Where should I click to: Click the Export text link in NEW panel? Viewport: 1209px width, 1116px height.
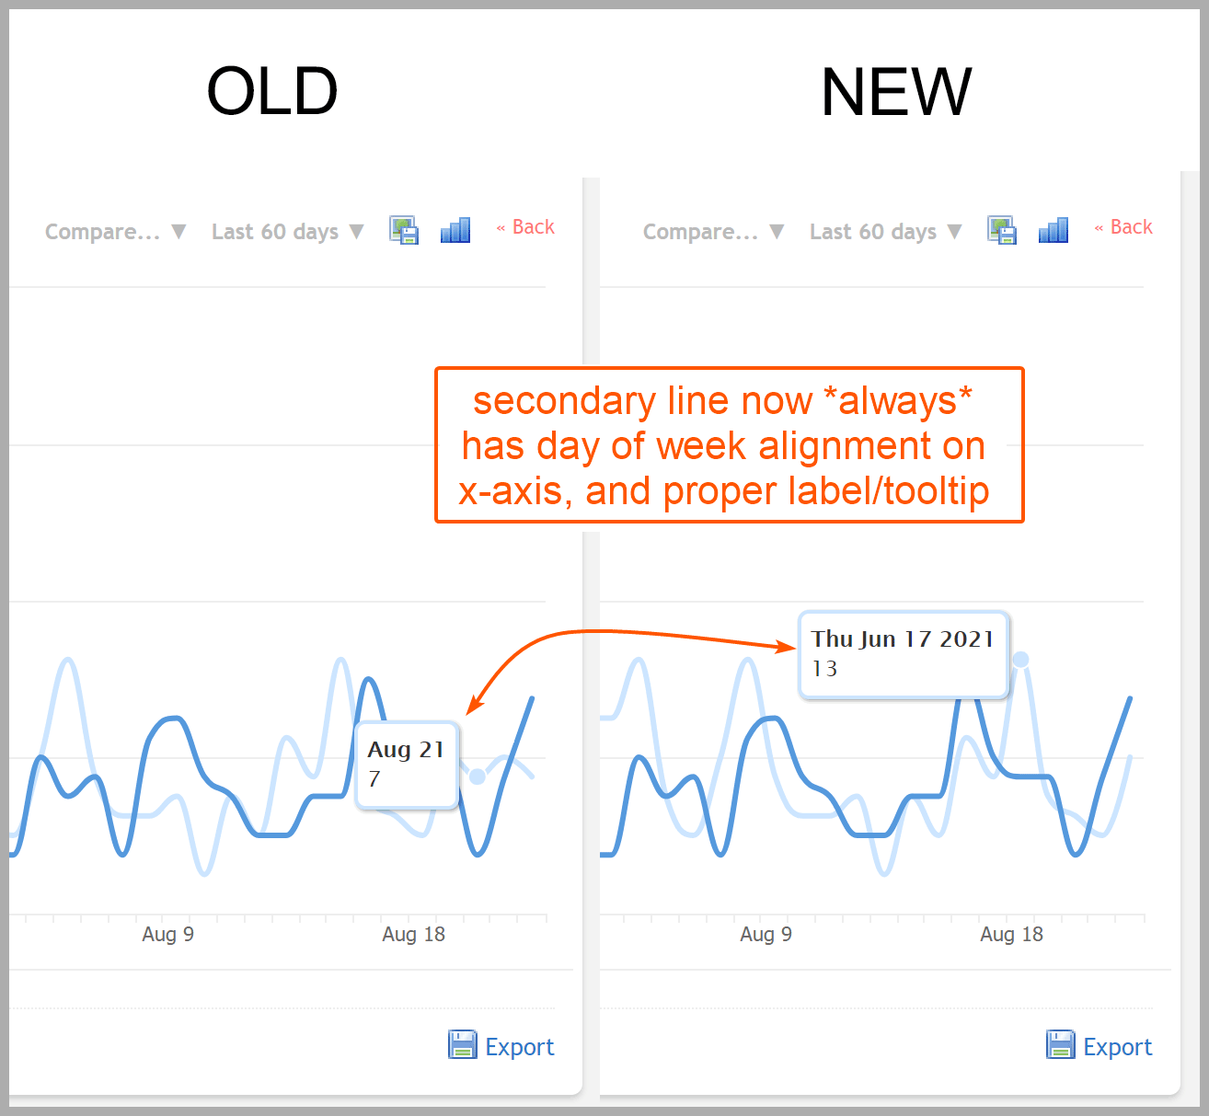pyautogui.click(x=1118, y=1047)
